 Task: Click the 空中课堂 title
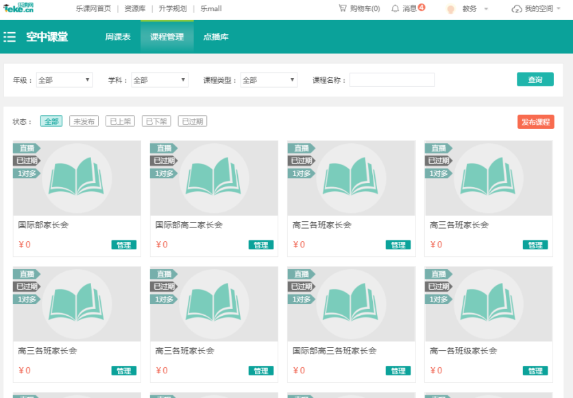pos(47,37)
